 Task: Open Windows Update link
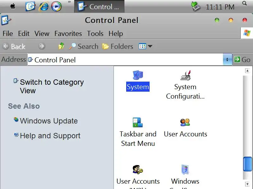[49, 121]
